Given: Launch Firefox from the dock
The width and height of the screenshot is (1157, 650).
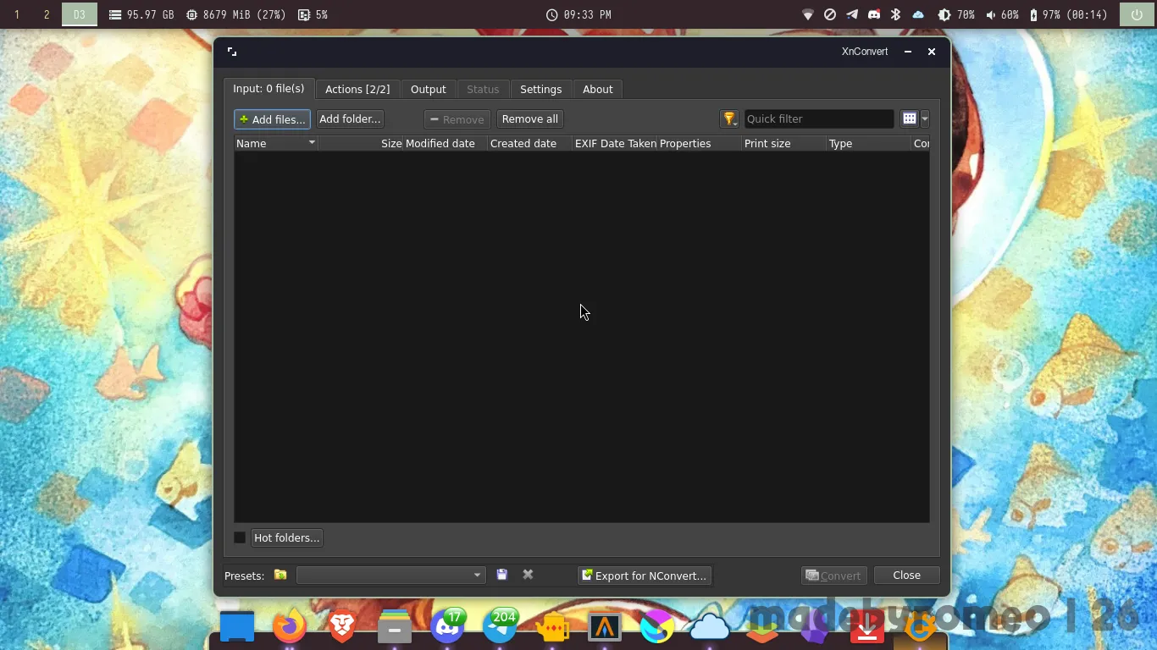Looking at the screenshot, I should point(290,627).
